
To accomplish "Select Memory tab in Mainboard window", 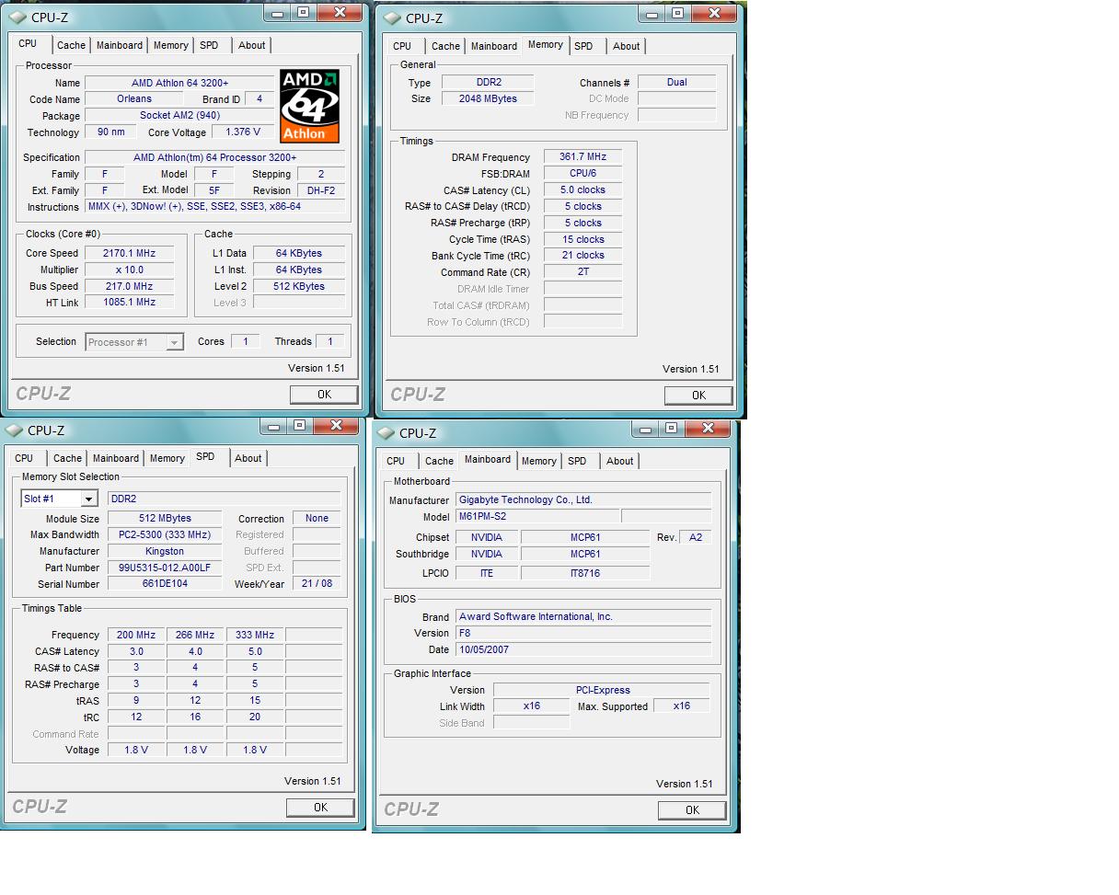I will pyautogui.click(x=538, y=461).
